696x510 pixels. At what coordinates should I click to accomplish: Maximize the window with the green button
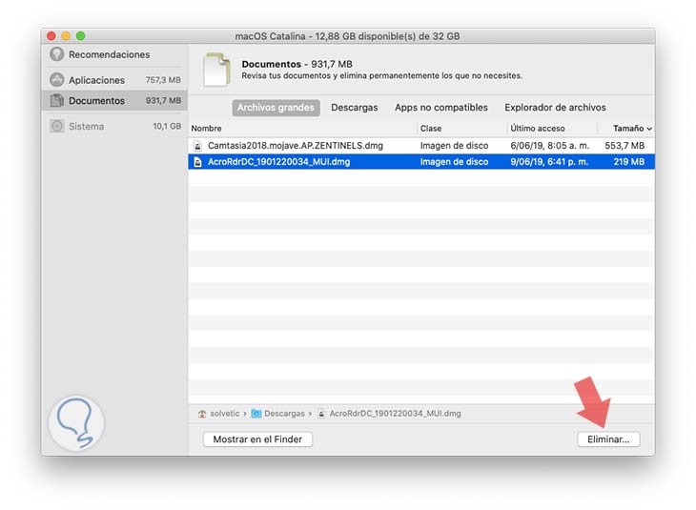point(80,36)
